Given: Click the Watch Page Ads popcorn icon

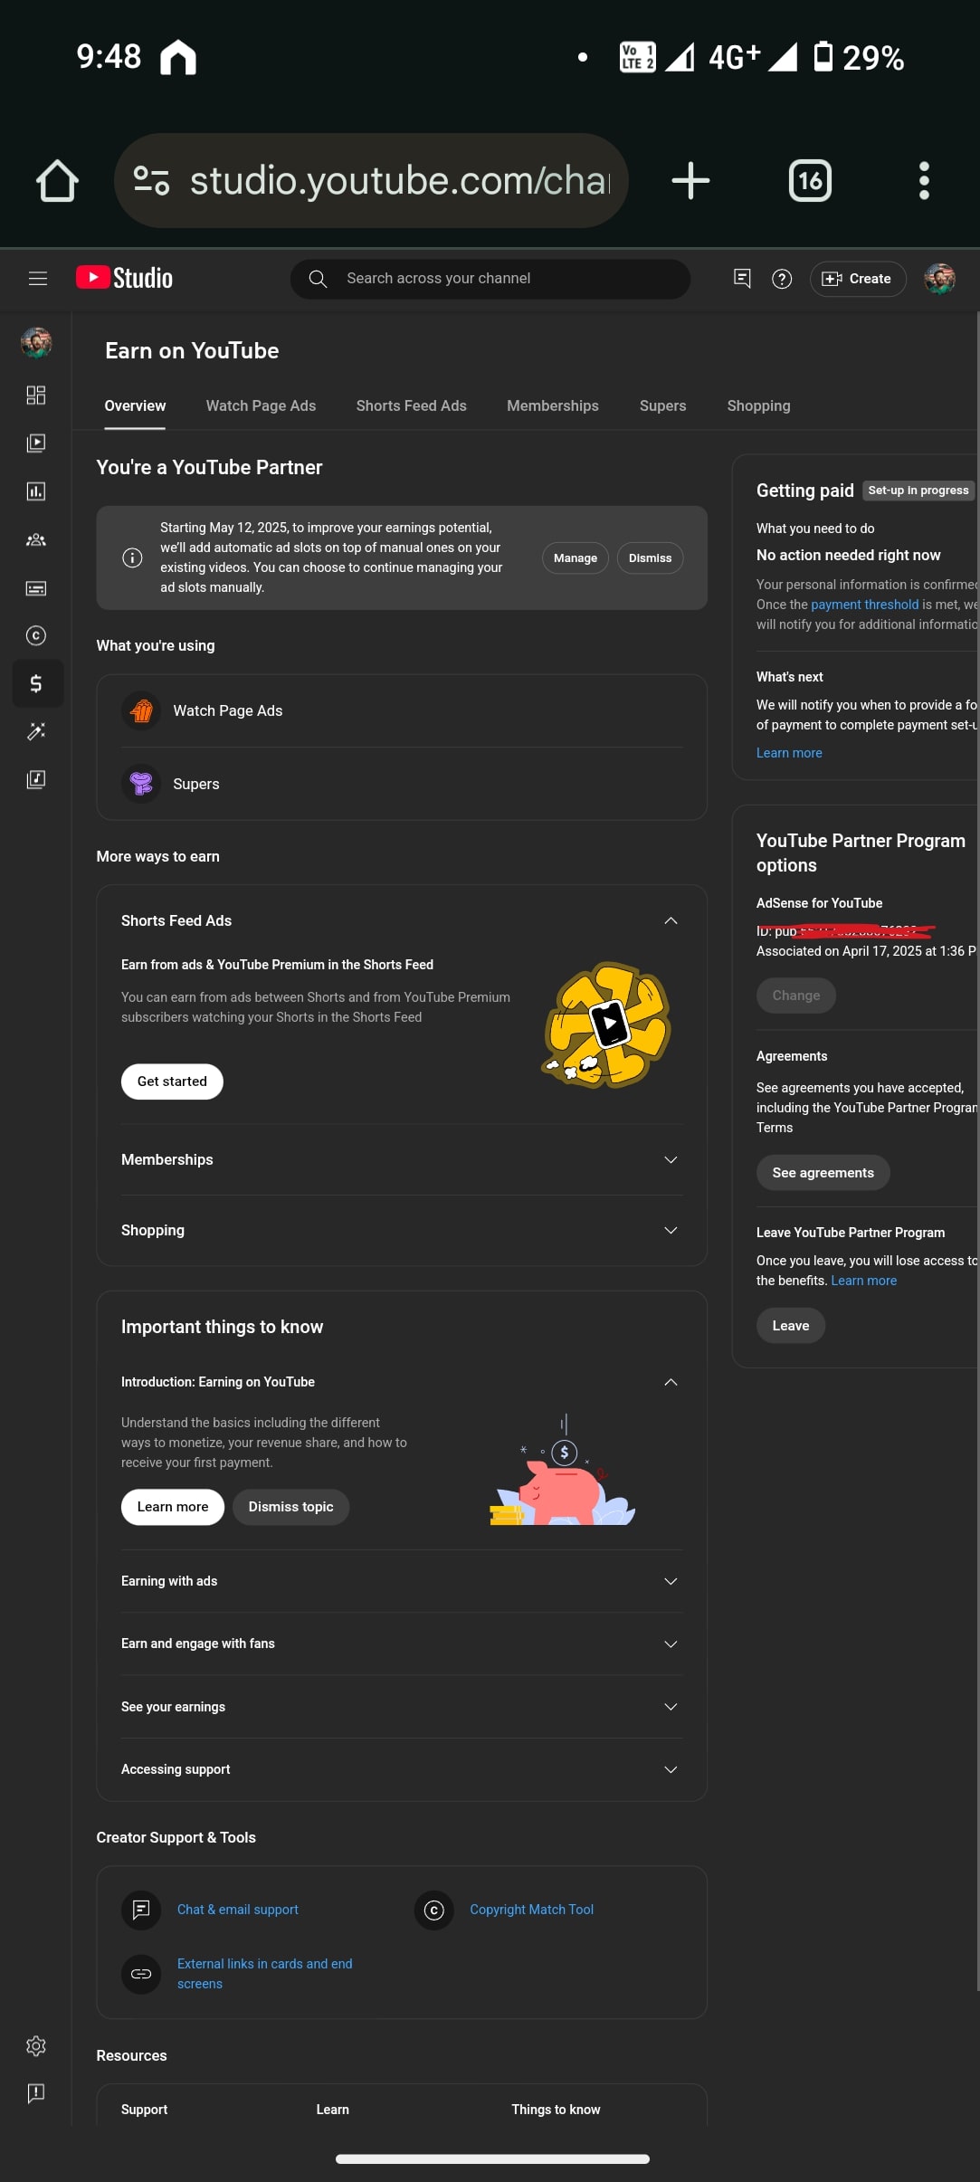Looking at the screenshot, I should [141, 711].
